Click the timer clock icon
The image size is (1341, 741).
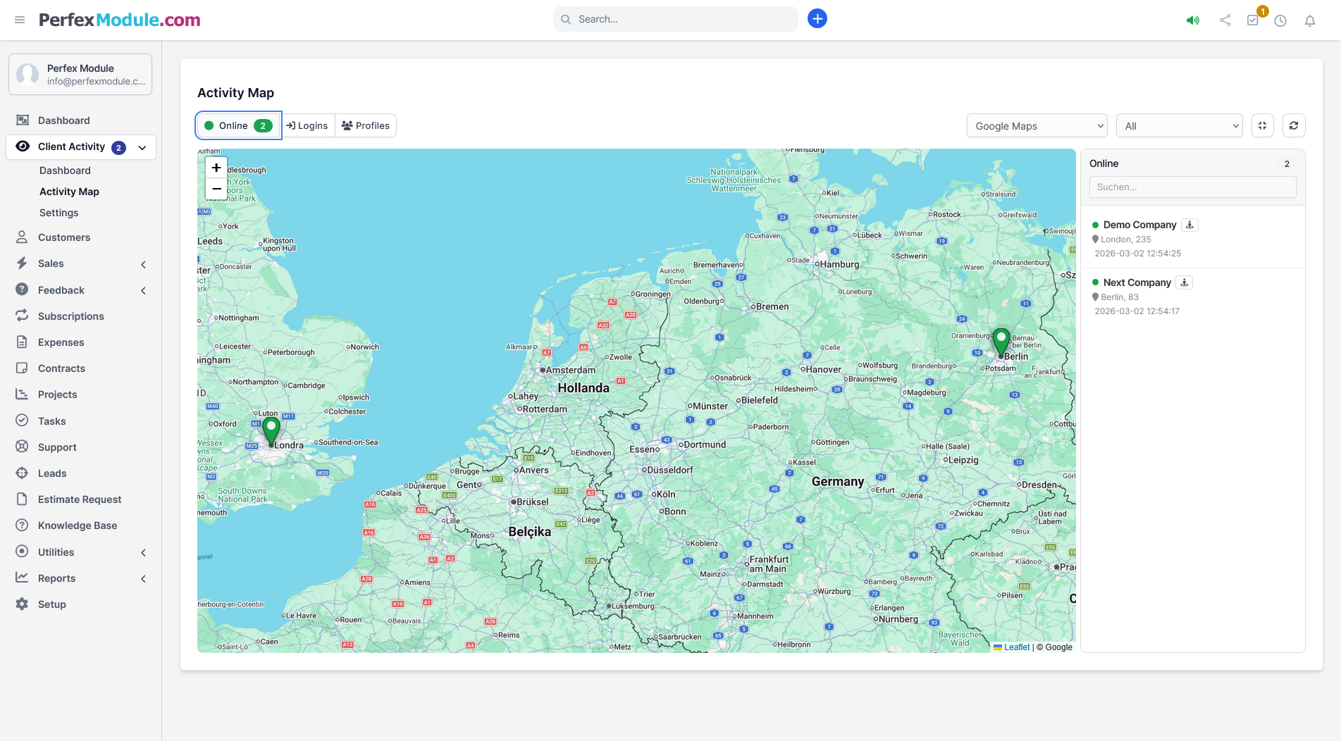tap(1280, 20)
